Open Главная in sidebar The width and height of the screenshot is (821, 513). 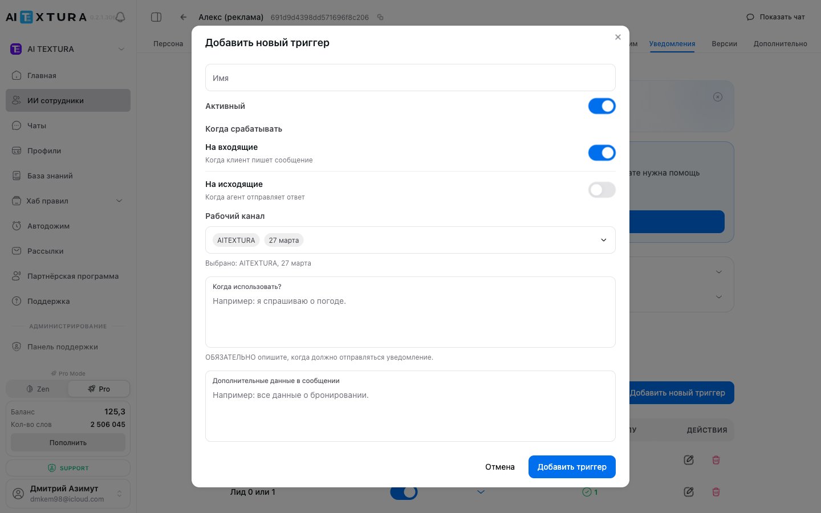click(68, 75)
